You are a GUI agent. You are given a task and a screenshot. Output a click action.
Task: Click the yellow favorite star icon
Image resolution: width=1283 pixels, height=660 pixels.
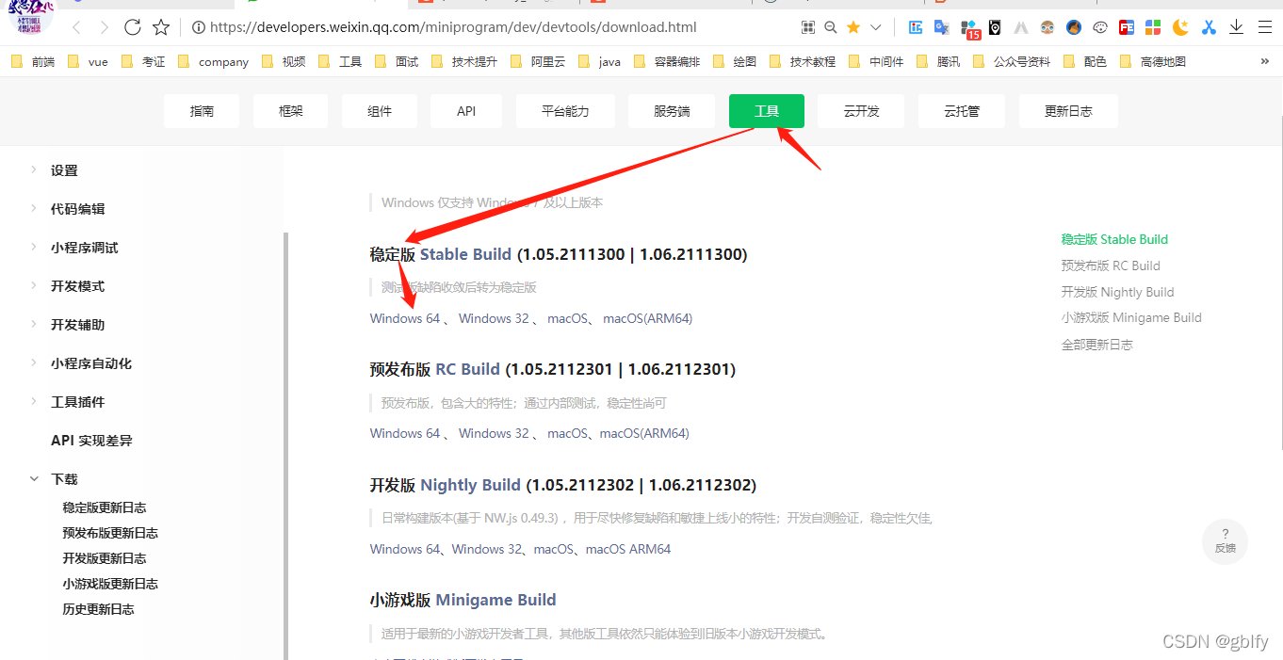[853, 27]
